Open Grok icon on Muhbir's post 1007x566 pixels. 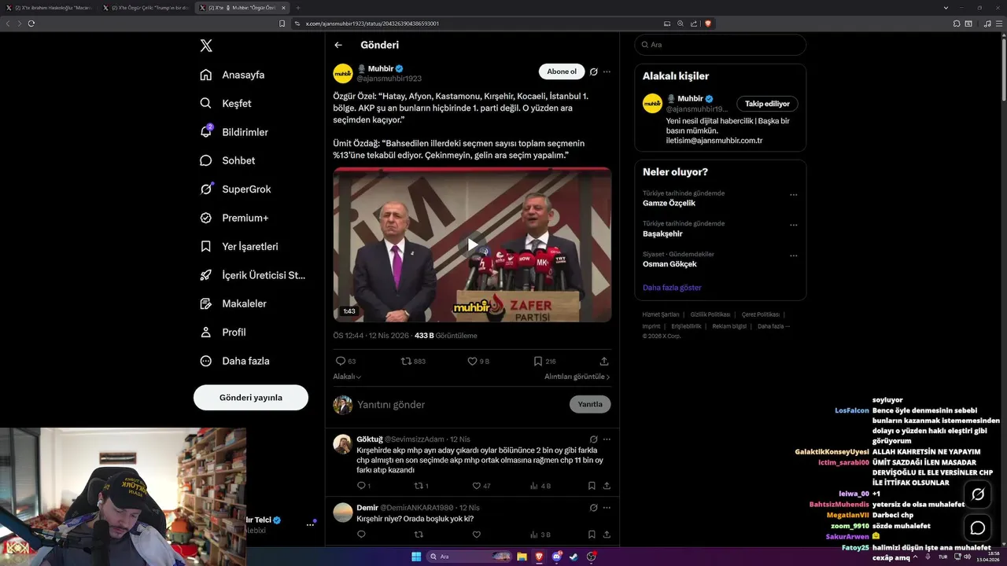pos(594,72)
